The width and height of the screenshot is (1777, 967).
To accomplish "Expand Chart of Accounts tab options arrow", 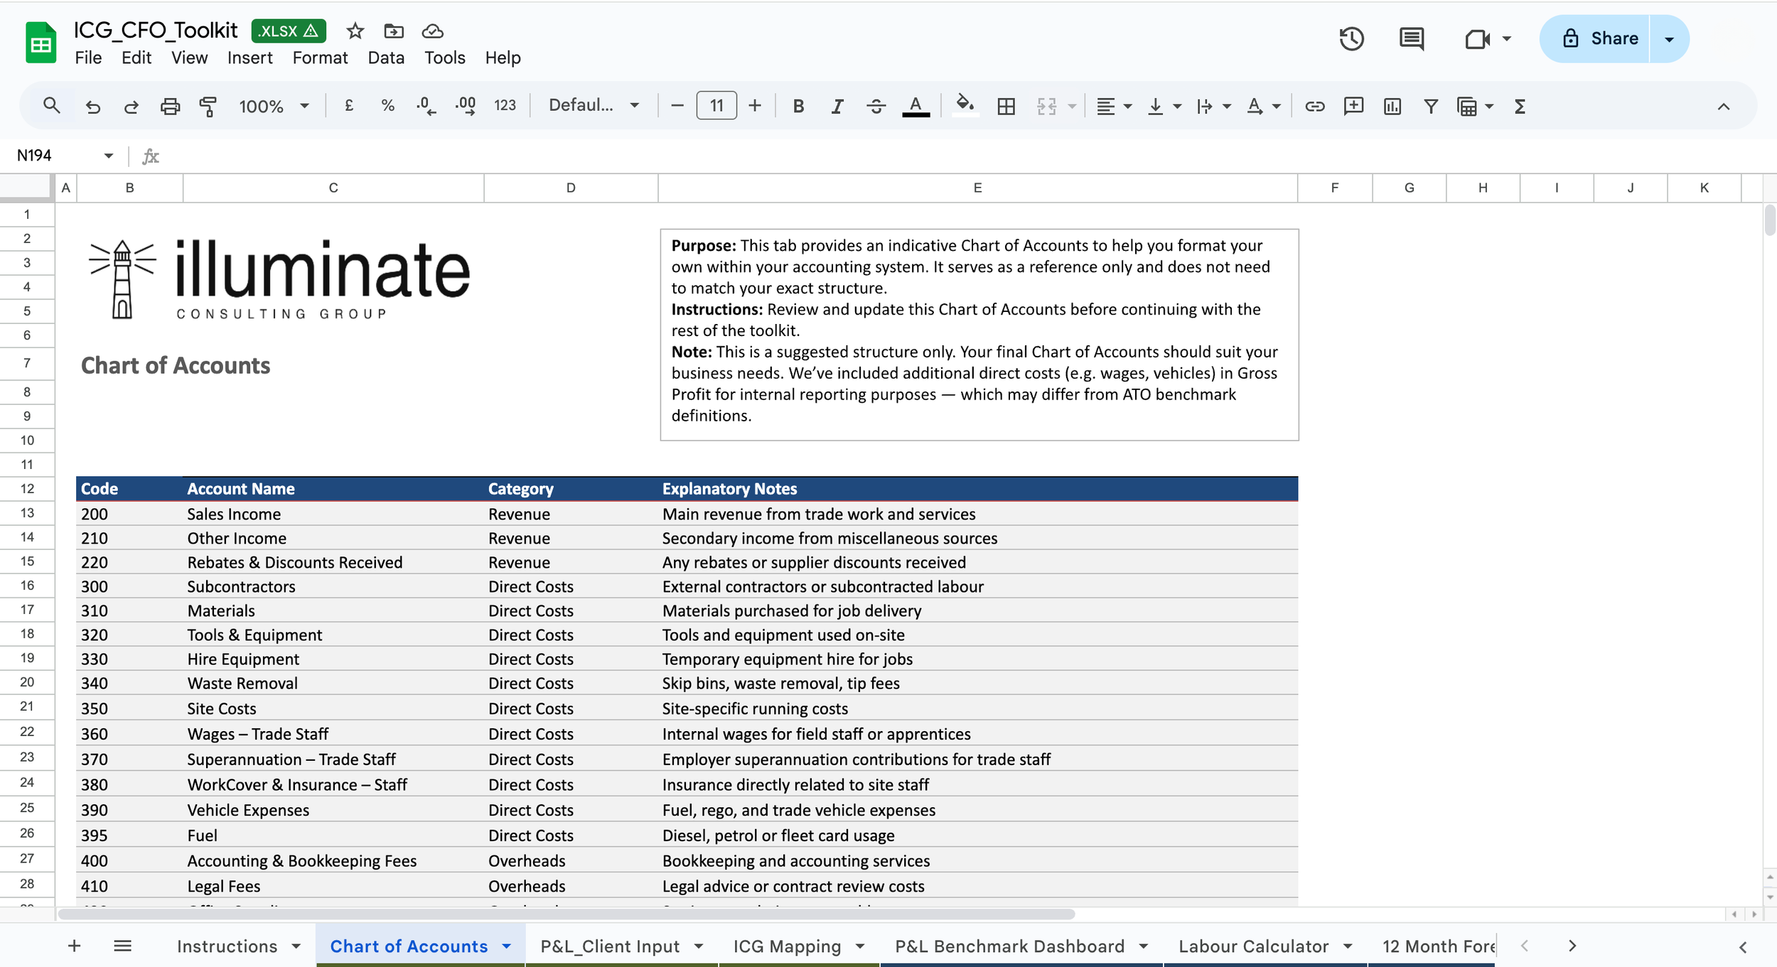I will point(506,946).
